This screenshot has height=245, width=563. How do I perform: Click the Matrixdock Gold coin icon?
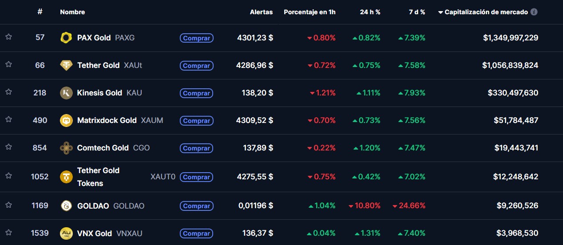66,120
